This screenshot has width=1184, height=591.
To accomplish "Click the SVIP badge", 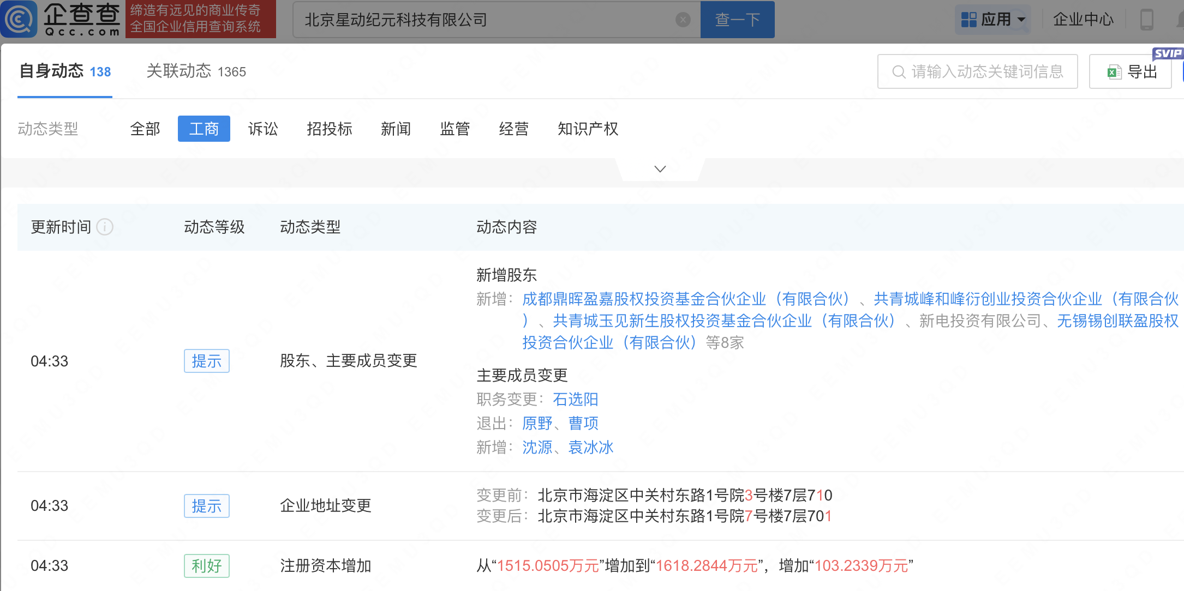I will (1167, 53).
